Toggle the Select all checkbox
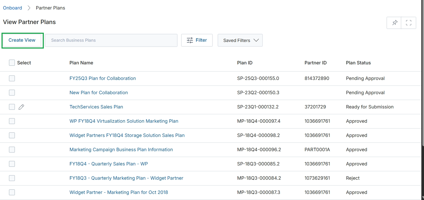Viewport: 424px width, 200px height. [12, 63]
